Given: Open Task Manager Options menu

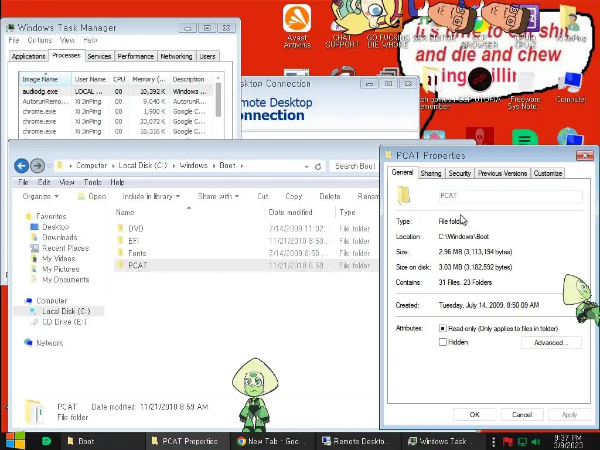Looking at the screenshot, I should click(x=39, y=40).
